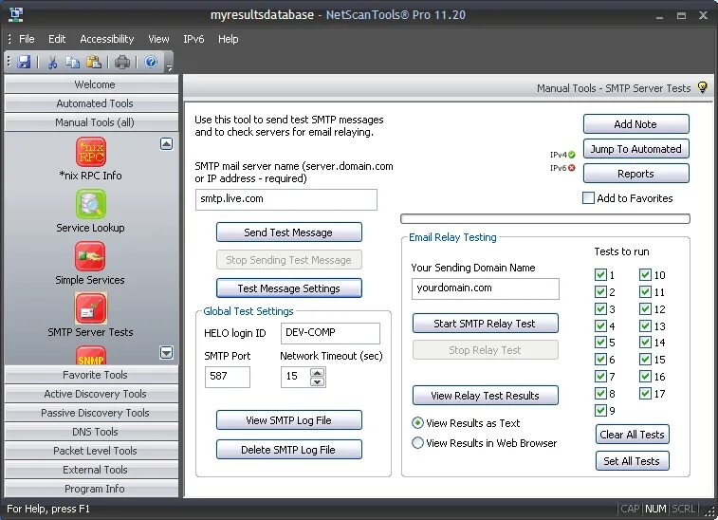Click View SMTP Log File button
Viewport: 718px width, 520px height.
[x=289, y=420]
